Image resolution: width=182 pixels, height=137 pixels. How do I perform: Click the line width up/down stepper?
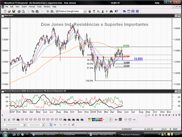tap(110, 120)
